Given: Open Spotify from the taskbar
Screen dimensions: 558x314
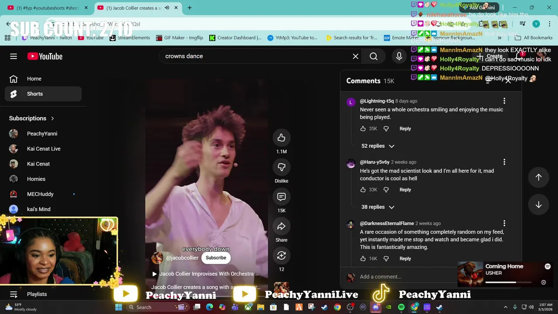Looking at the screenshot, I should click(x=401, y=307).
